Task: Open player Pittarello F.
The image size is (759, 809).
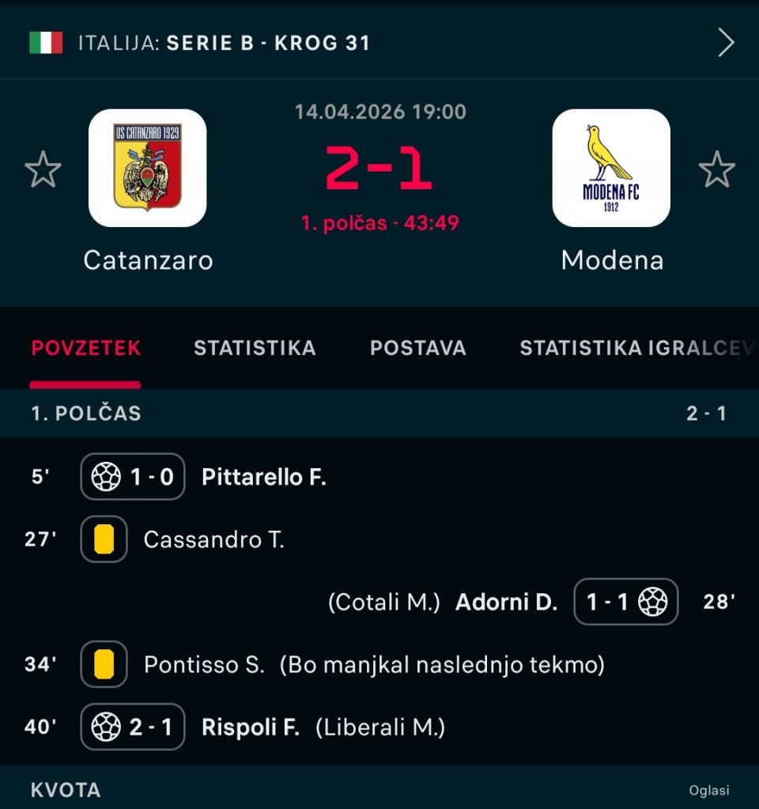Action: pyautogui.click(x=264, y=477)
